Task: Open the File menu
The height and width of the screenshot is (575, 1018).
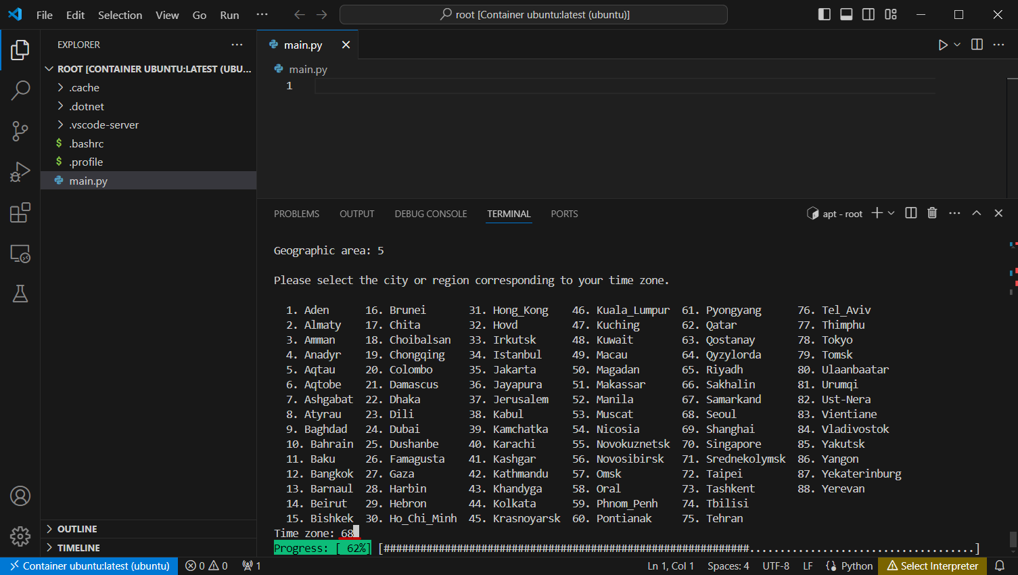Action: 45,15
